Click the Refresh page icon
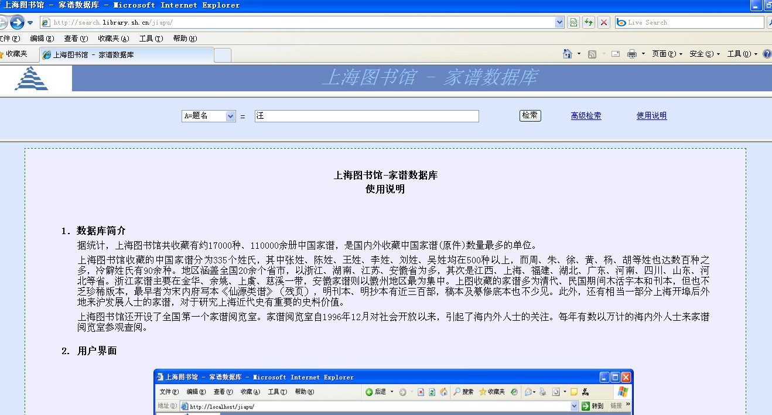Viewport: 772px width, 415px height. pyautogui.click(x=589, y=22)
